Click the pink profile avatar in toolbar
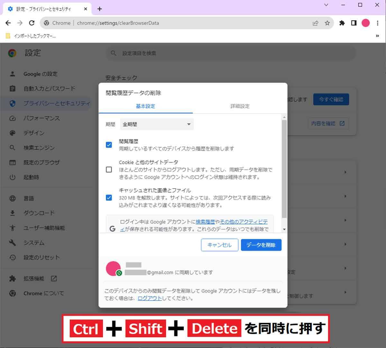This screenshot has width=386, height=348. 366,23
